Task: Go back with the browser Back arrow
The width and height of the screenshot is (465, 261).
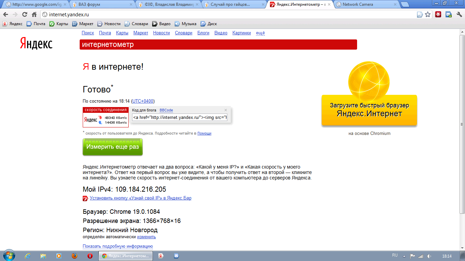Action: 6,15
